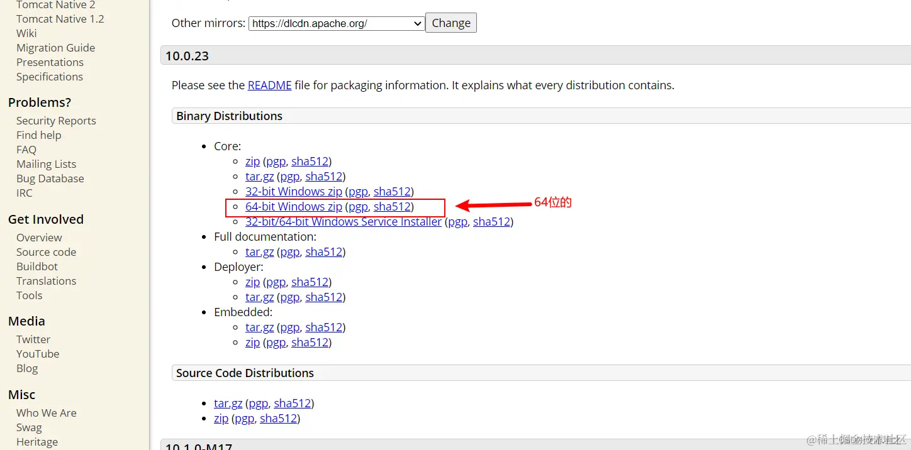911x450 pixels.
Task: Open the Twitter link under Media
Action: tap(33, 339)
